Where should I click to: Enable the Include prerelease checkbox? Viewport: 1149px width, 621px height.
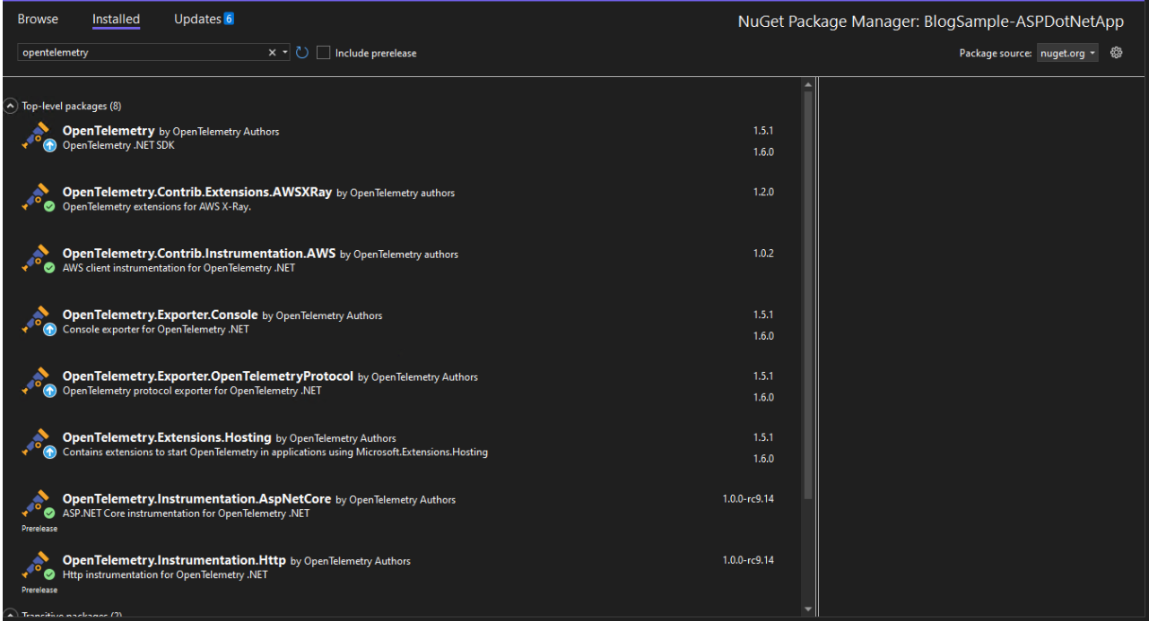pos(324,53)
